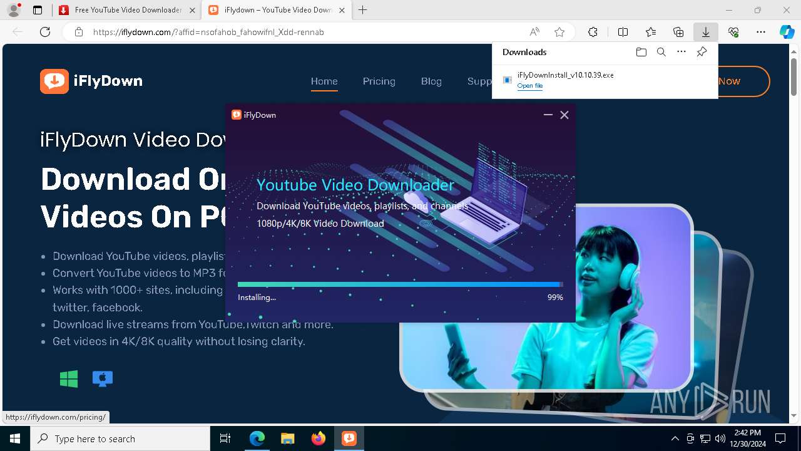Image resolution: width=801 pixels, height=451 pixels.
Task: Close the iFlyDown installer dialog
Action: 564,115
